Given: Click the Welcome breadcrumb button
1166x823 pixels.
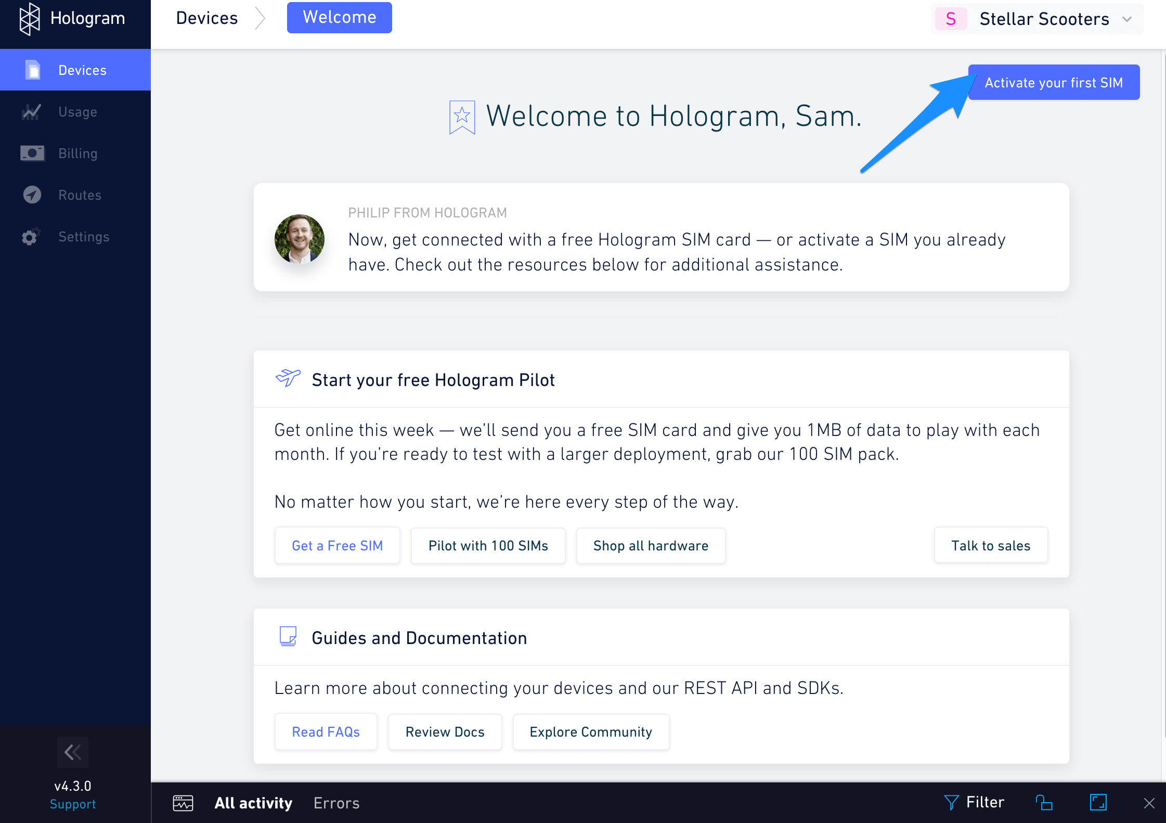Looking at the screenshot, I should tap(340, 17).
